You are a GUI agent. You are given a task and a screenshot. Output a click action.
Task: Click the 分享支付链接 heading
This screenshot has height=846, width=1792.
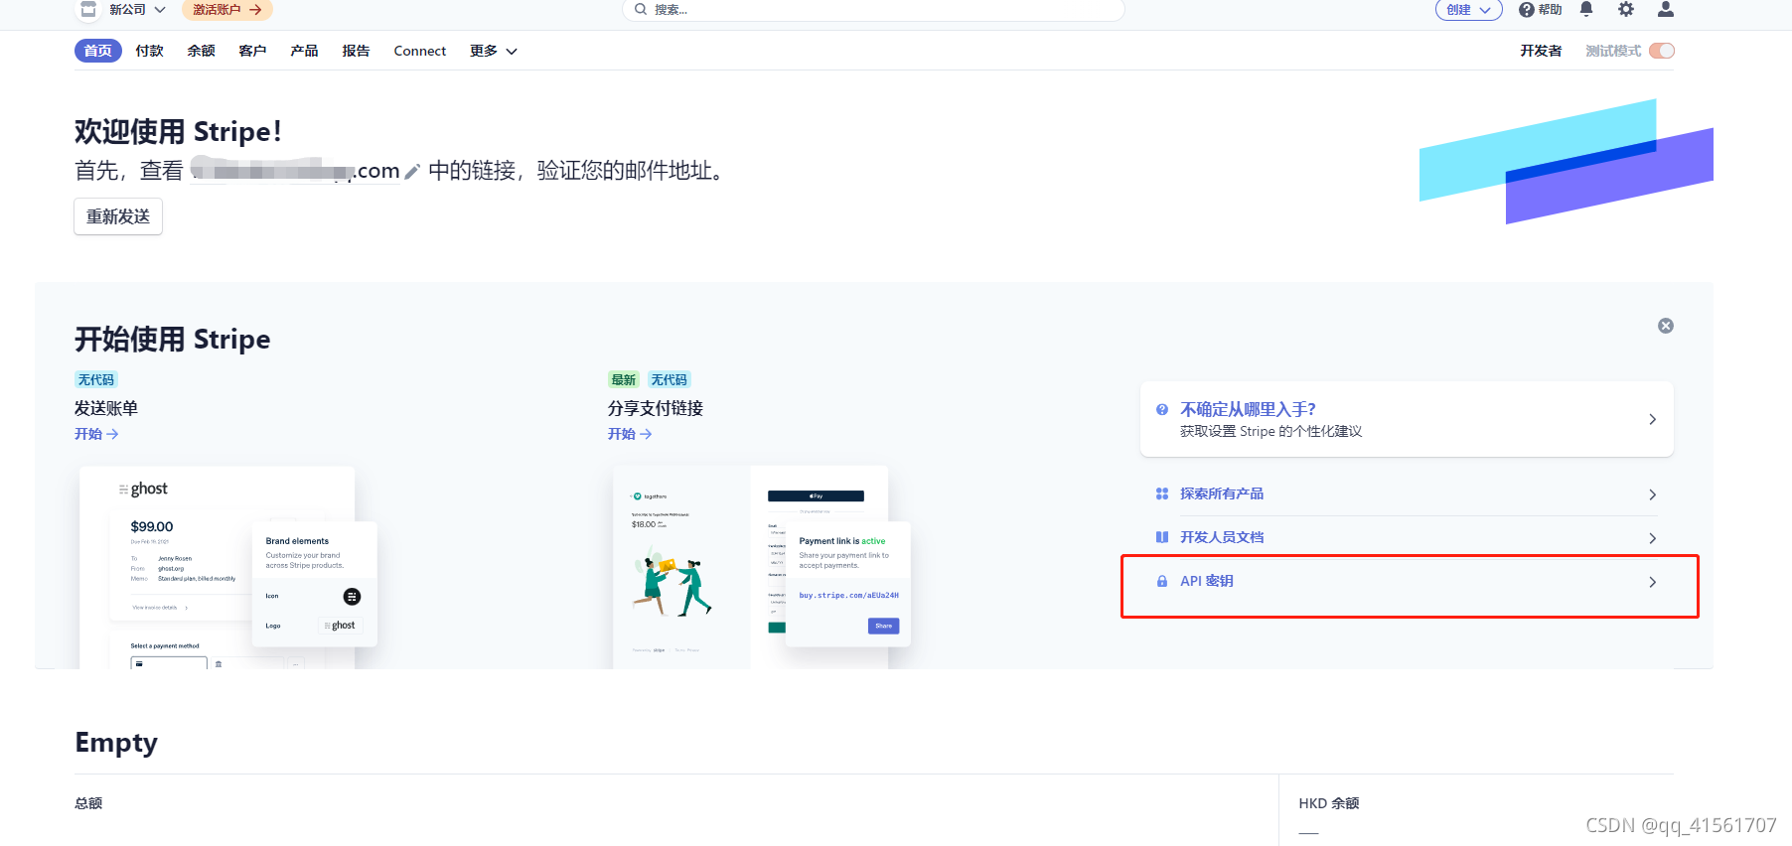pyautogui.click(x=656, y=408)
